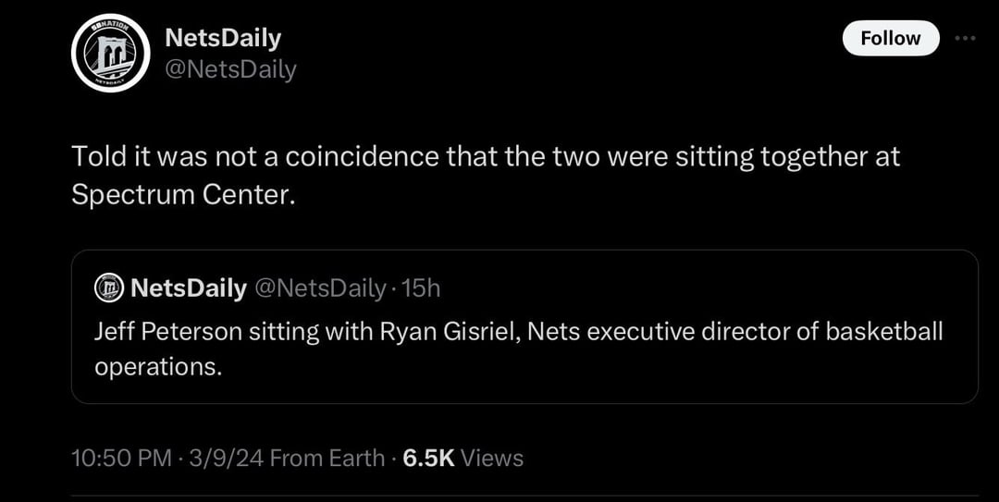Screen dimensions: 999x502
Task: Click the Follow button
Action: [x=890, y=38]
